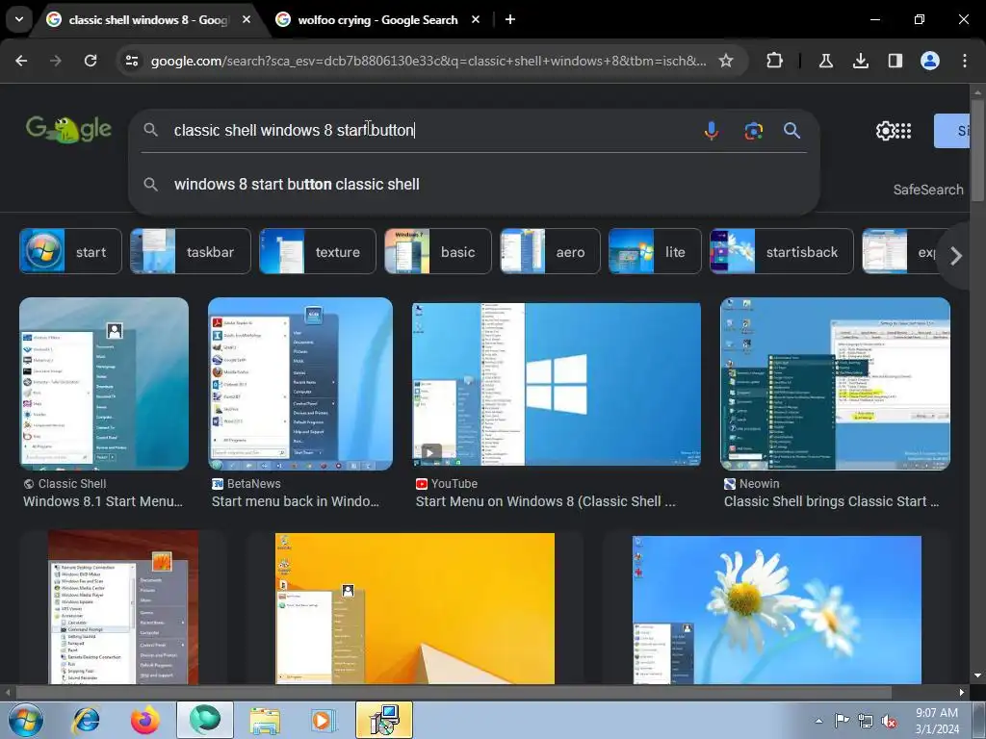This screenshot has height=739, width=986.
Task: Bookmark this page with the star icon
Action: click(726, 61)
